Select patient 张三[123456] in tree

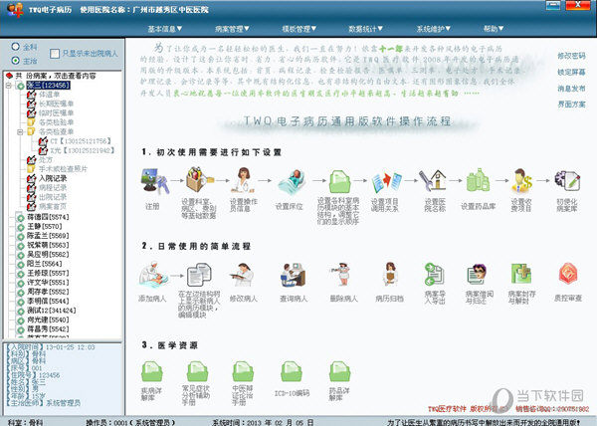(48, 86)
